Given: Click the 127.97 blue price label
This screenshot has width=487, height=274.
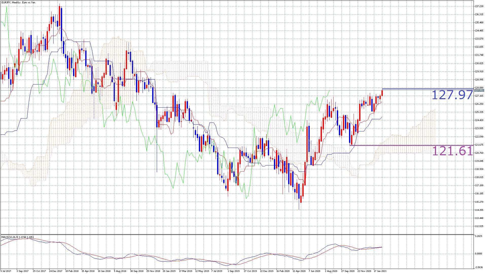Looking at the screenshot, I should (x=452, y=95).
